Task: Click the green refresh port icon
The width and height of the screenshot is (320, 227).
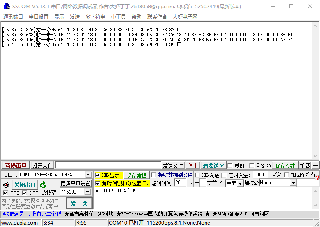Action: [x=43, y=185]
